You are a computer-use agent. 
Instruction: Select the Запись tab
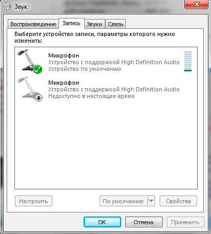[x=71, y=23]
